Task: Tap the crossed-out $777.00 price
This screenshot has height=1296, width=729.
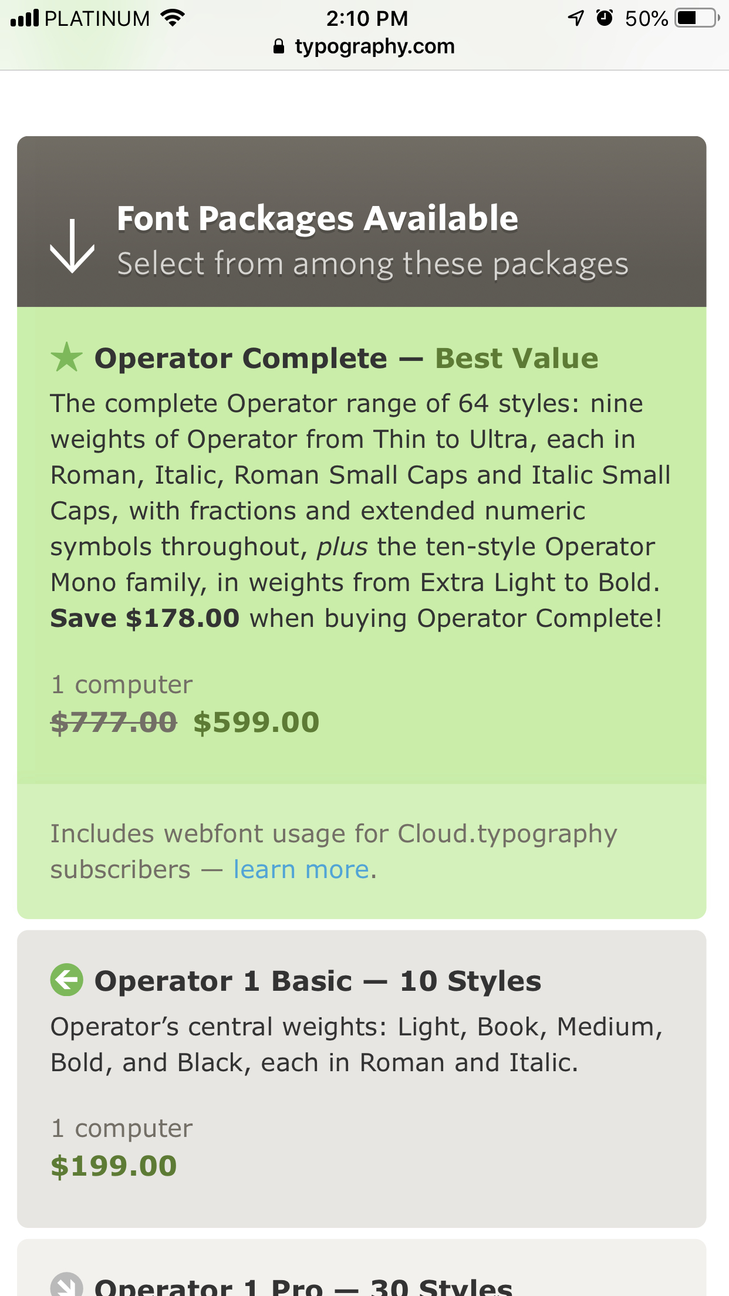Action: click(114, 722)
